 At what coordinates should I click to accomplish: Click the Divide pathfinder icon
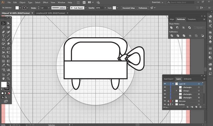click(172, 36)
